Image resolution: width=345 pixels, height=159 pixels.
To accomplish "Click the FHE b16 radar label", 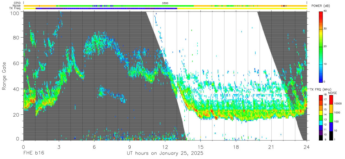I will [33, 153].
